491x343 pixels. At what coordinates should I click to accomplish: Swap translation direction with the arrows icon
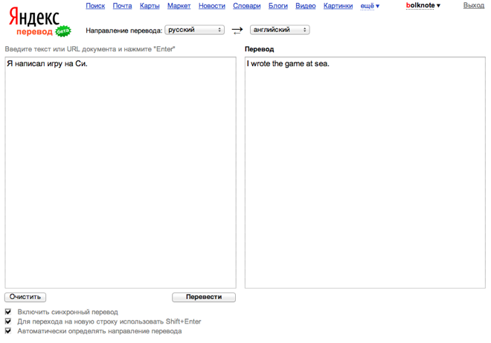(x=237, y=31)
